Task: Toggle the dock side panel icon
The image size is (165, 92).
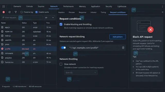Action: (x=4, y=6)
